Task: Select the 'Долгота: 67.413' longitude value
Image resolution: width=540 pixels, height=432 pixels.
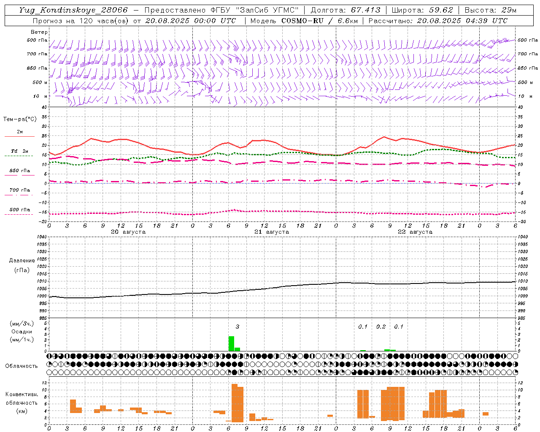Action: click(x=346, y=10)
